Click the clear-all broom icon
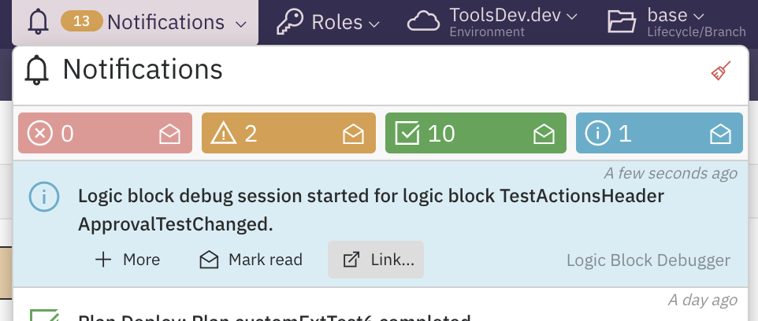 (720, 72)
